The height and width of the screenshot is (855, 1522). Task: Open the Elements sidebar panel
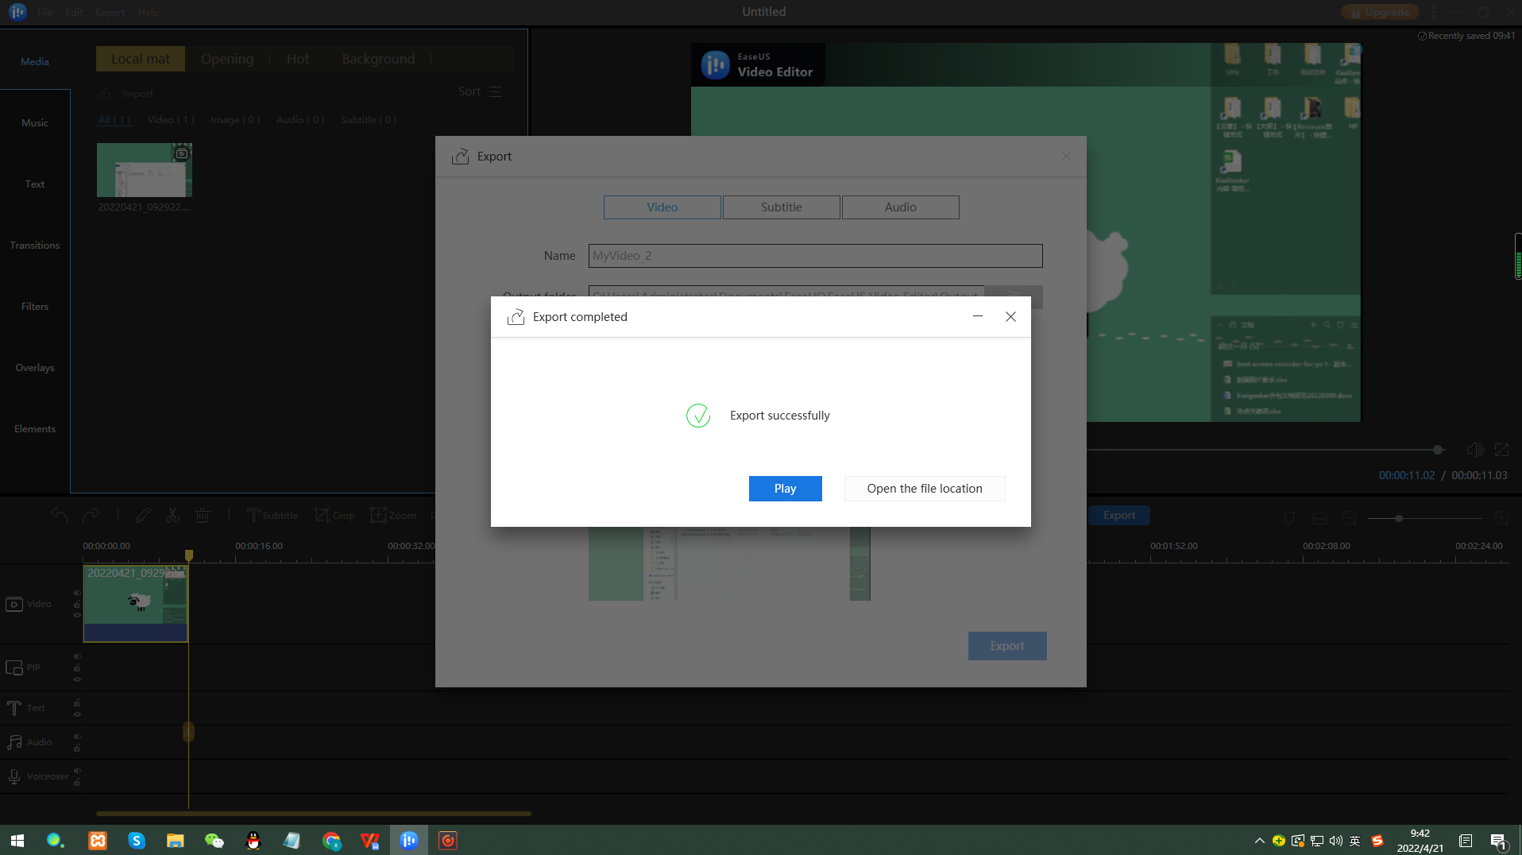tap(35, 428)
